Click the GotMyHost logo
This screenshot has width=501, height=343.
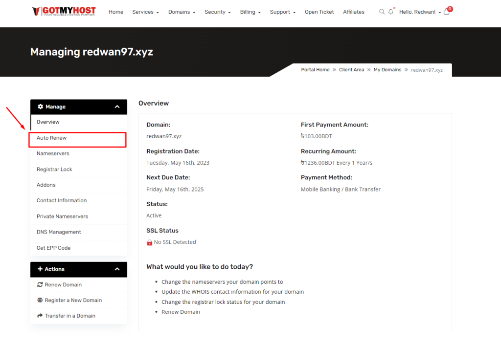tap(64, 11)
